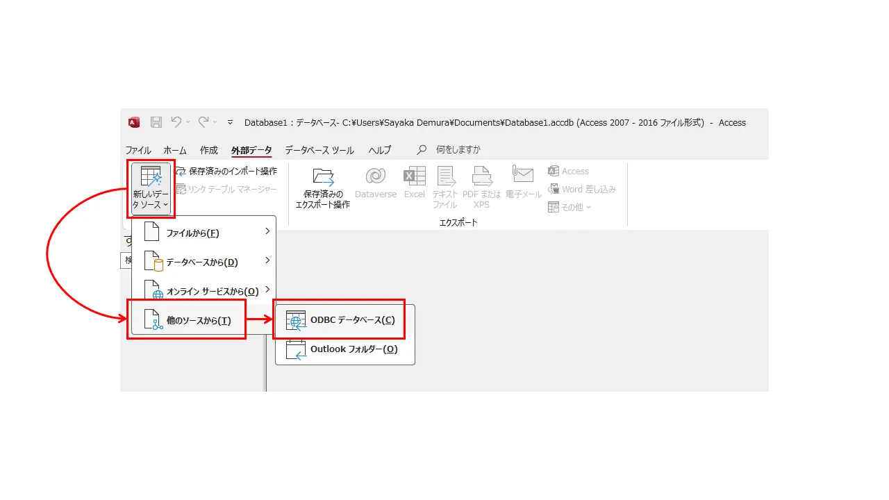The height and width of the screenshot is (500, 889).
Task: Click the chevron beside オンライン サービスから(O)
Action: tap(267, 290)
